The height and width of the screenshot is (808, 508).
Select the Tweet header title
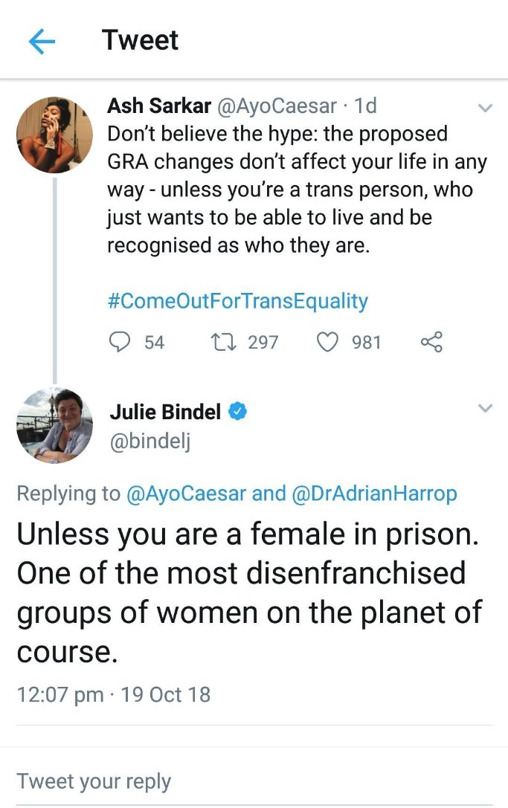tap(140, 40)
